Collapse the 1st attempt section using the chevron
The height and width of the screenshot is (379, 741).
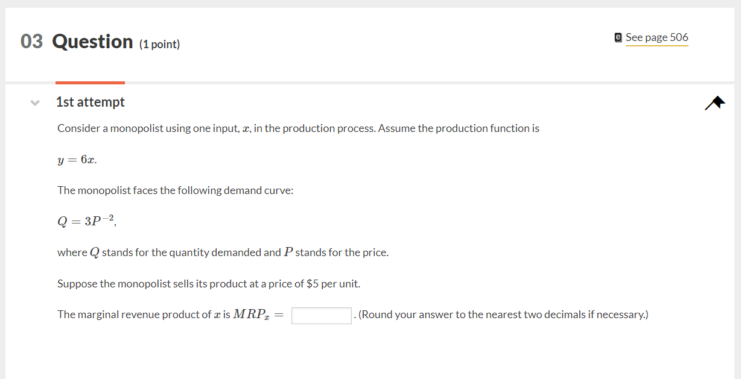coord(35,102)
